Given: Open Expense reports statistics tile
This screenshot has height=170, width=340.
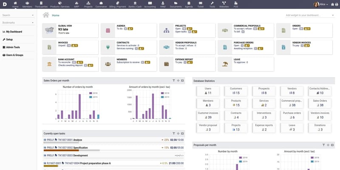Looking at the screenshot, I should [x=264, y=127].
